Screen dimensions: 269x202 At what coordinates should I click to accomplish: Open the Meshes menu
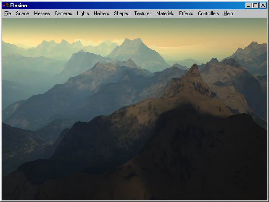[x=42, y=13]
